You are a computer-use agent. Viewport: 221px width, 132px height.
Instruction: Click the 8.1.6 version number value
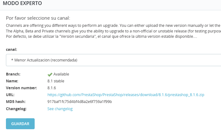pos(52,88)
